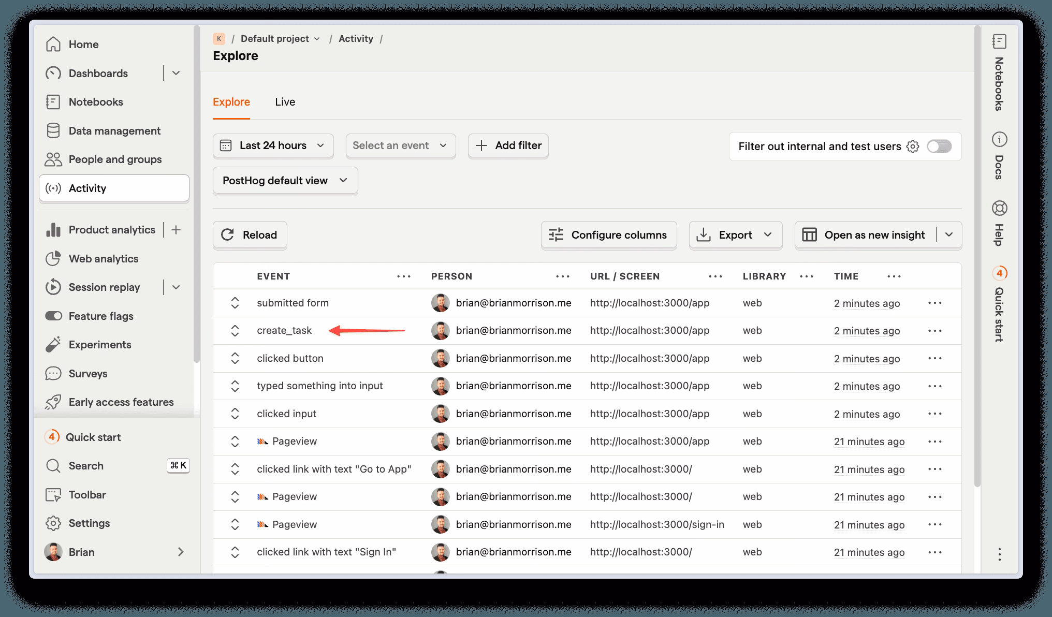Open row options for submitted form event
Image resolution: width=1052 pixels, height=617 pixels.
(x=934, y=303)
